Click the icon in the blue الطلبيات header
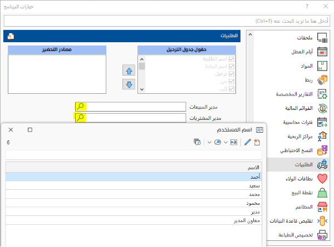 tap(11, 36)
